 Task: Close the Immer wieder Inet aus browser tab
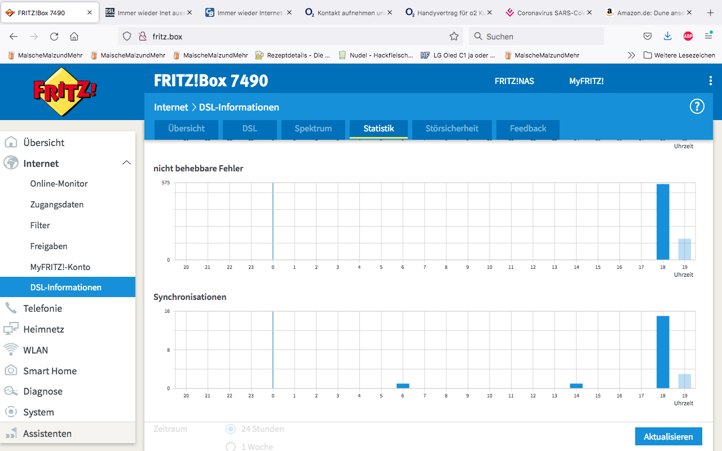[x=189, y=12]
